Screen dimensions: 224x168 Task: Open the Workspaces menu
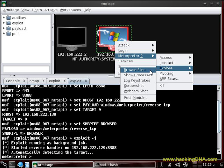[x=70, y=10]
